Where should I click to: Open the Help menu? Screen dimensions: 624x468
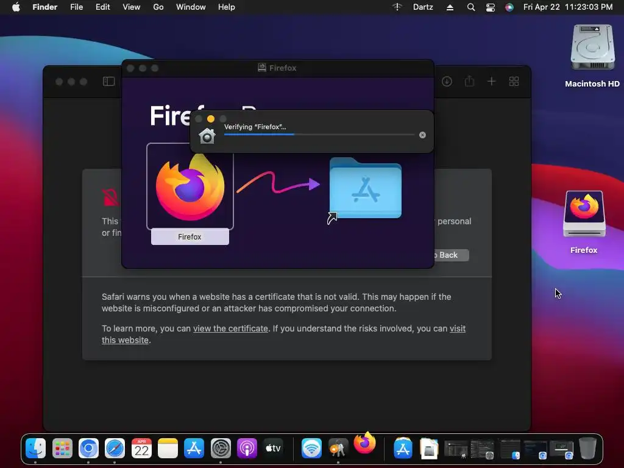click(227, 7)
